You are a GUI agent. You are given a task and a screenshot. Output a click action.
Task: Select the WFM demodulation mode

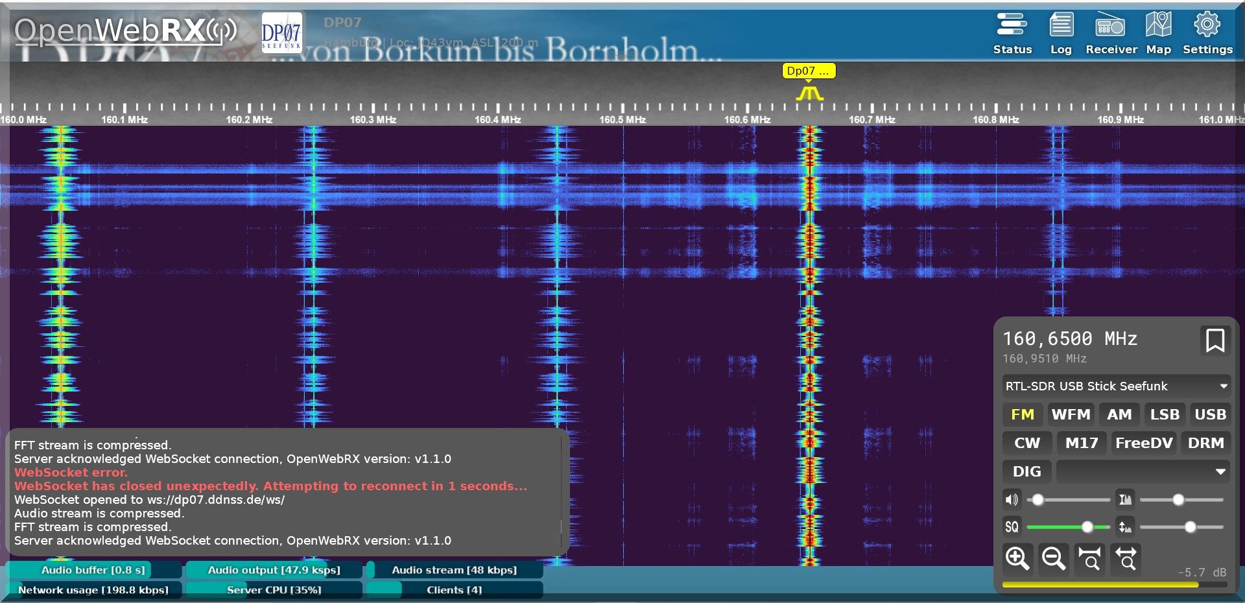1071,414
